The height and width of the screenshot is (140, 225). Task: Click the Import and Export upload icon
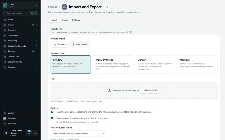click(x=64, y=7)
